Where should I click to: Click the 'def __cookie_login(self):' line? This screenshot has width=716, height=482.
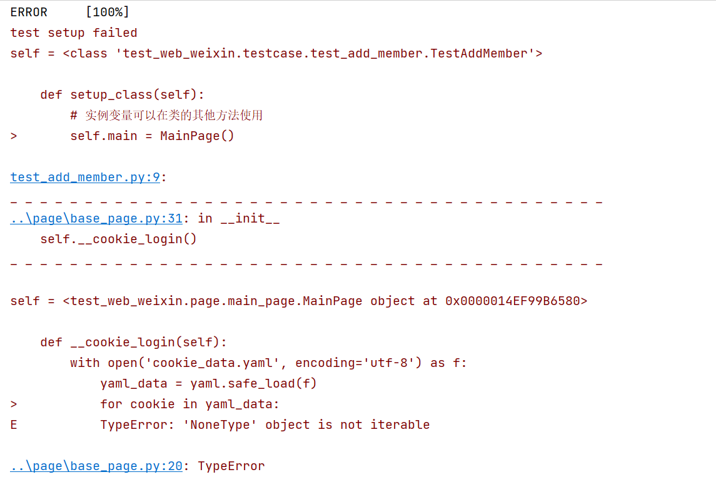(134, 343)
